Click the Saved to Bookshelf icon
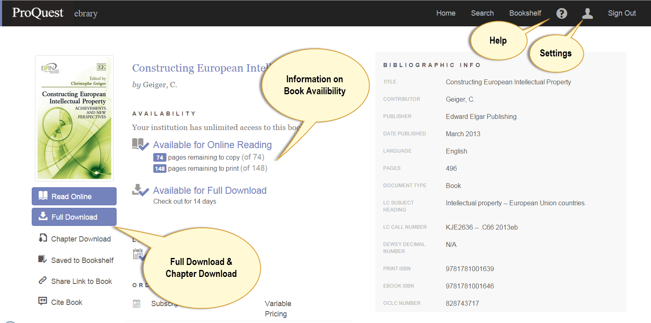 (x=42, y=259)
